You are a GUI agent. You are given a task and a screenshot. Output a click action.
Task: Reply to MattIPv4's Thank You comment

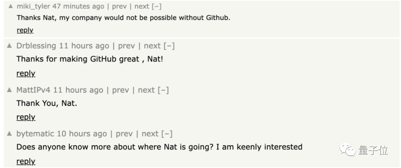26,117
